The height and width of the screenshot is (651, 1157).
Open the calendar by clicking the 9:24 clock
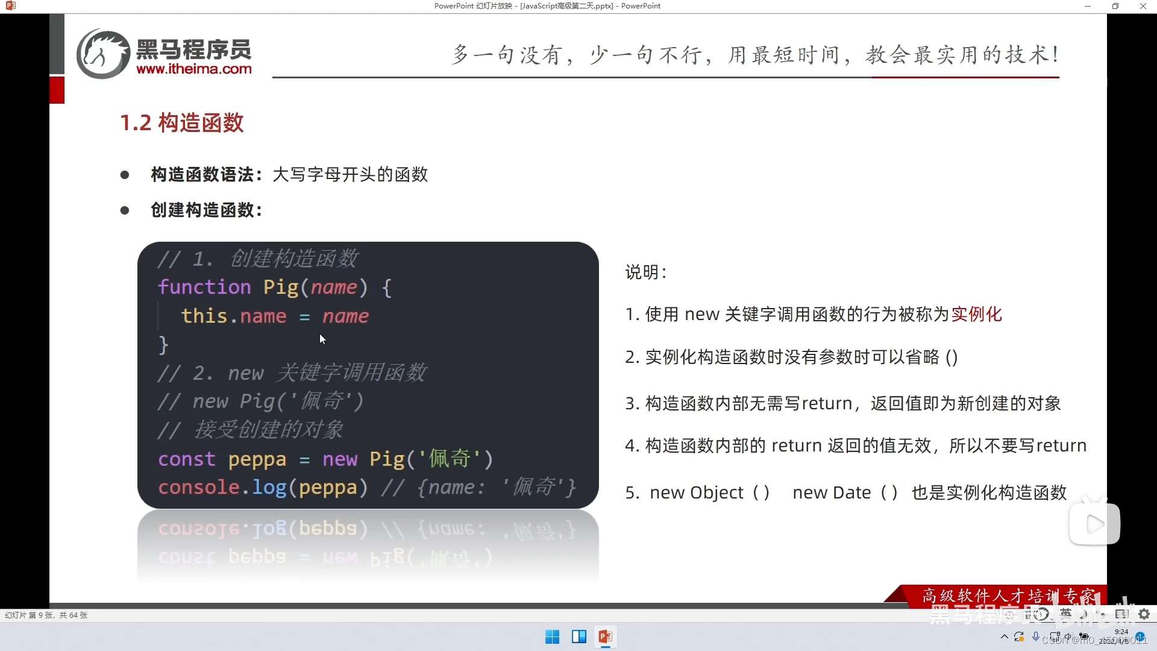click(1121, 634)
